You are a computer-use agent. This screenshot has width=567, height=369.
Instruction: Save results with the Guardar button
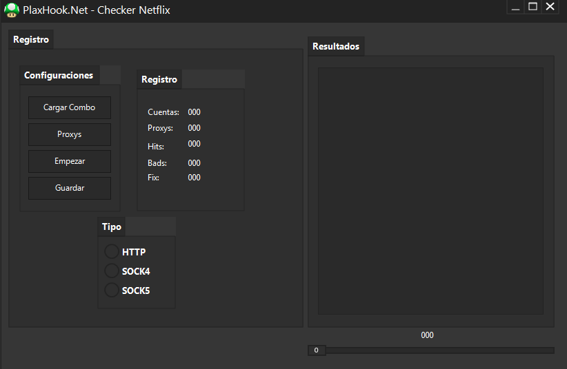pos(70,188)
